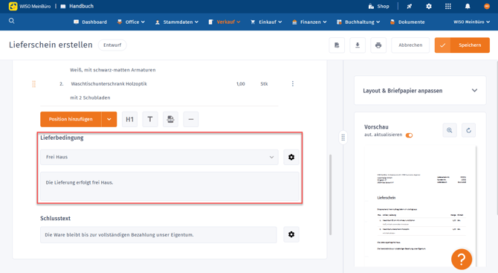
Task: Add separator line with dash icon
Action: click(191, 119)
